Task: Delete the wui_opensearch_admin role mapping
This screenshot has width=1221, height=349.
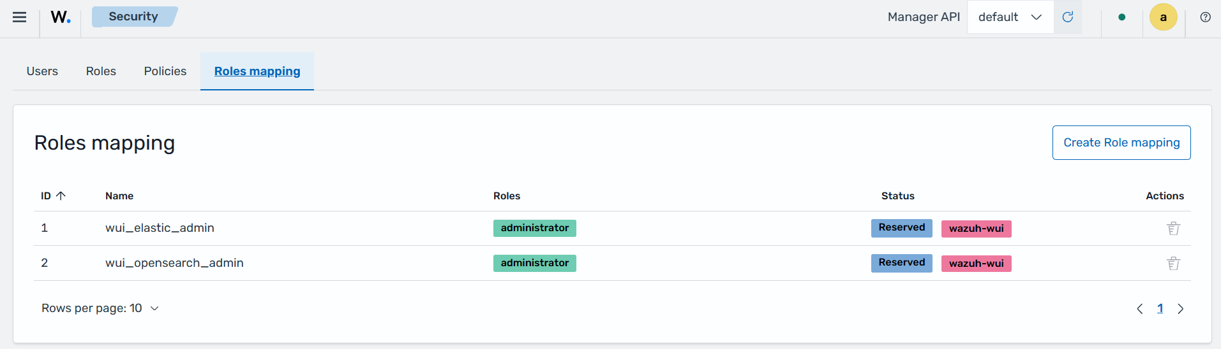Action: coord(1173,264)
